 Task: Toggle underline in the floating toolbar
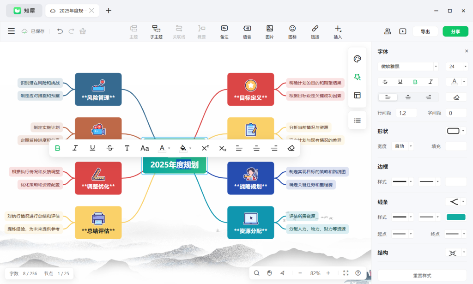92,148
